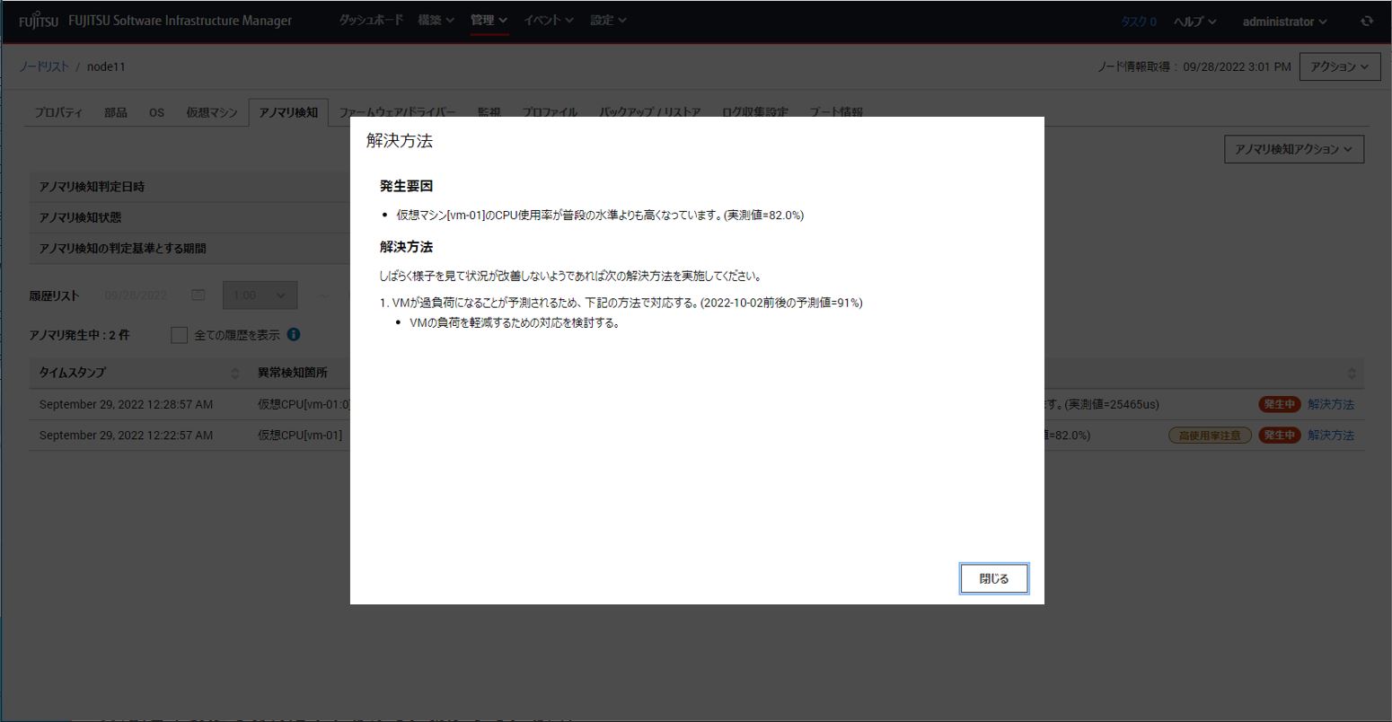Click the ノード情報取得 timestamp text
This screenshot has height=722, width=1392.
click(1194, 66)
